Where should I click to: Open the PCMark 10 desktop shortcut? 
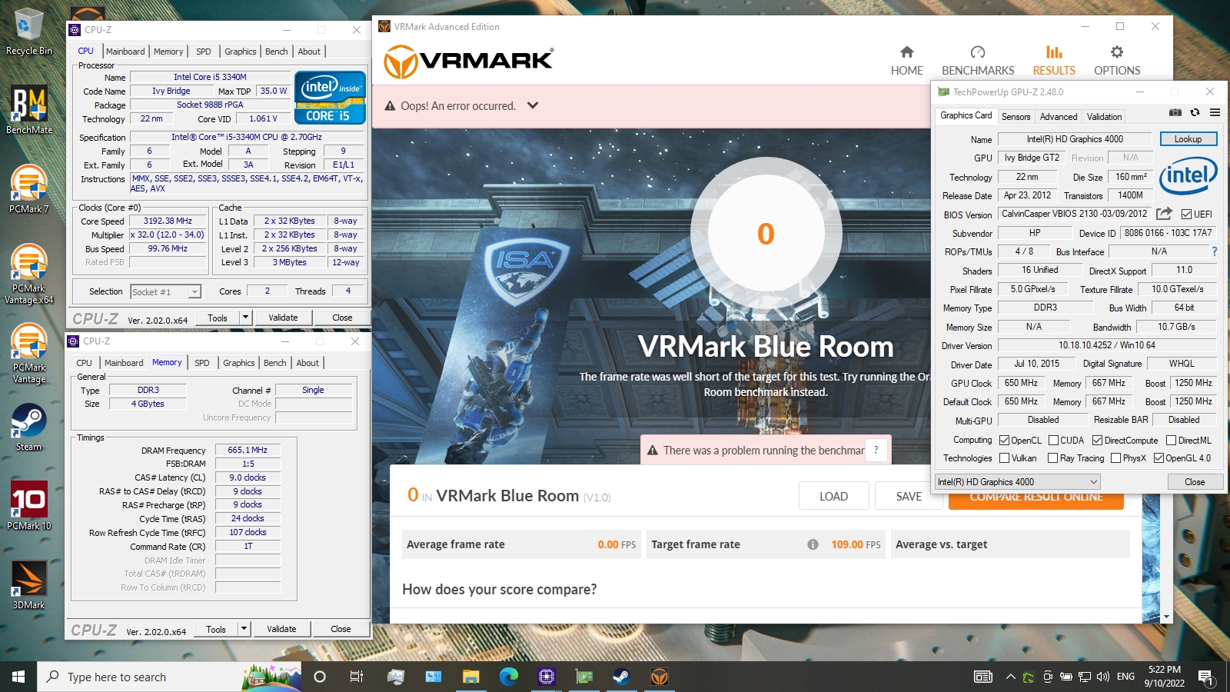click(29, 505)
